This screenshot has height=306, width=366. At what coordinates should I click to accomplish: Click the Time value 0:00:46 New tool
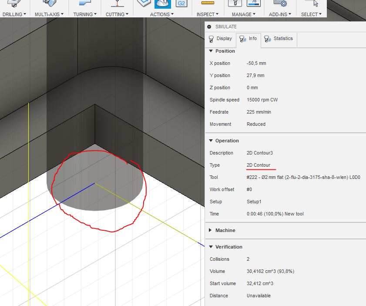[x=275, y=214]
